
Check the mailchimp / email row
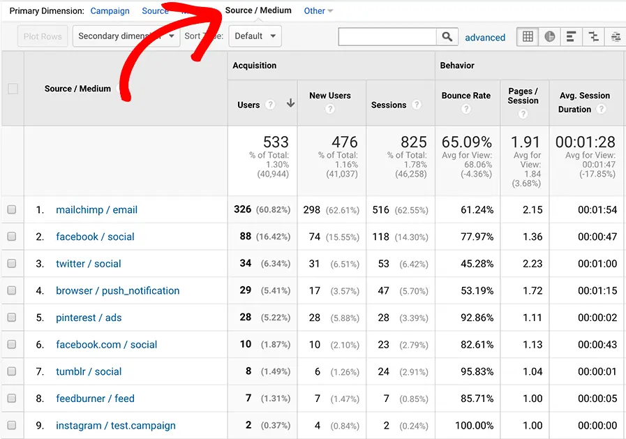[12, 209]
